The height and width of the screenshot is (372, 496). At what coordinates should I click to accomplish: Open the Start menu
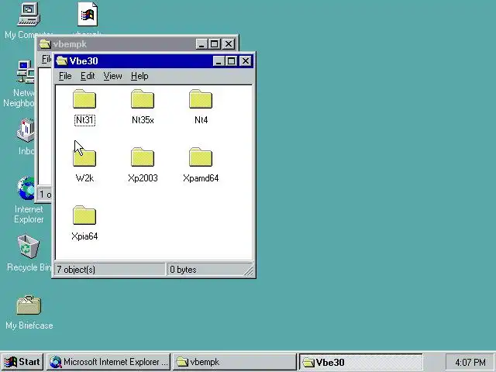[x=22, y=362]
